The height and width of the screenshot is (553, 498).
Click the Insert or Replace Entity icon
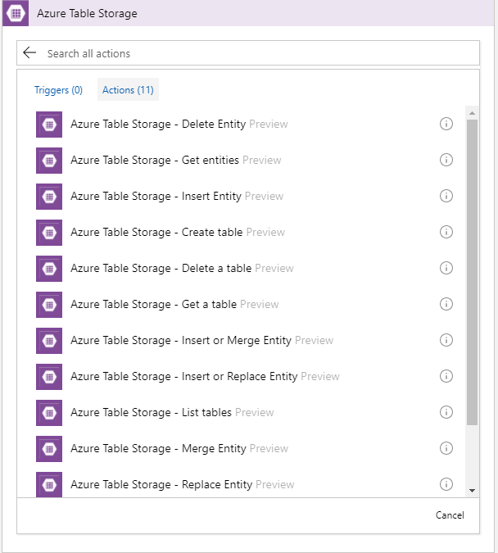point(49,376)
